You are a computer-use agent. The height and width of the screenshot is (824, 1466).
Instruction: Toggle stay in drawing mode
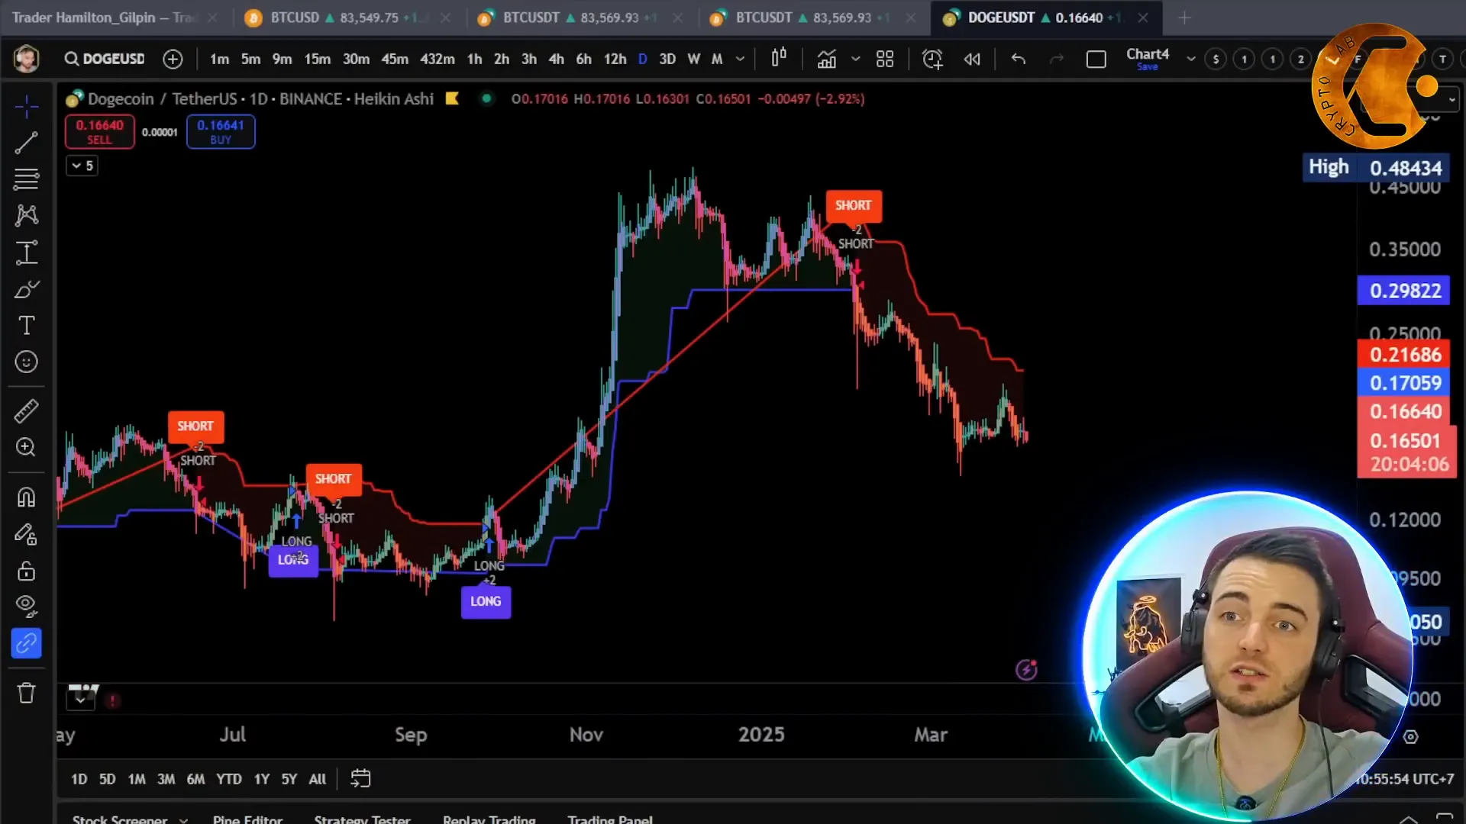[x=26, y=534]
